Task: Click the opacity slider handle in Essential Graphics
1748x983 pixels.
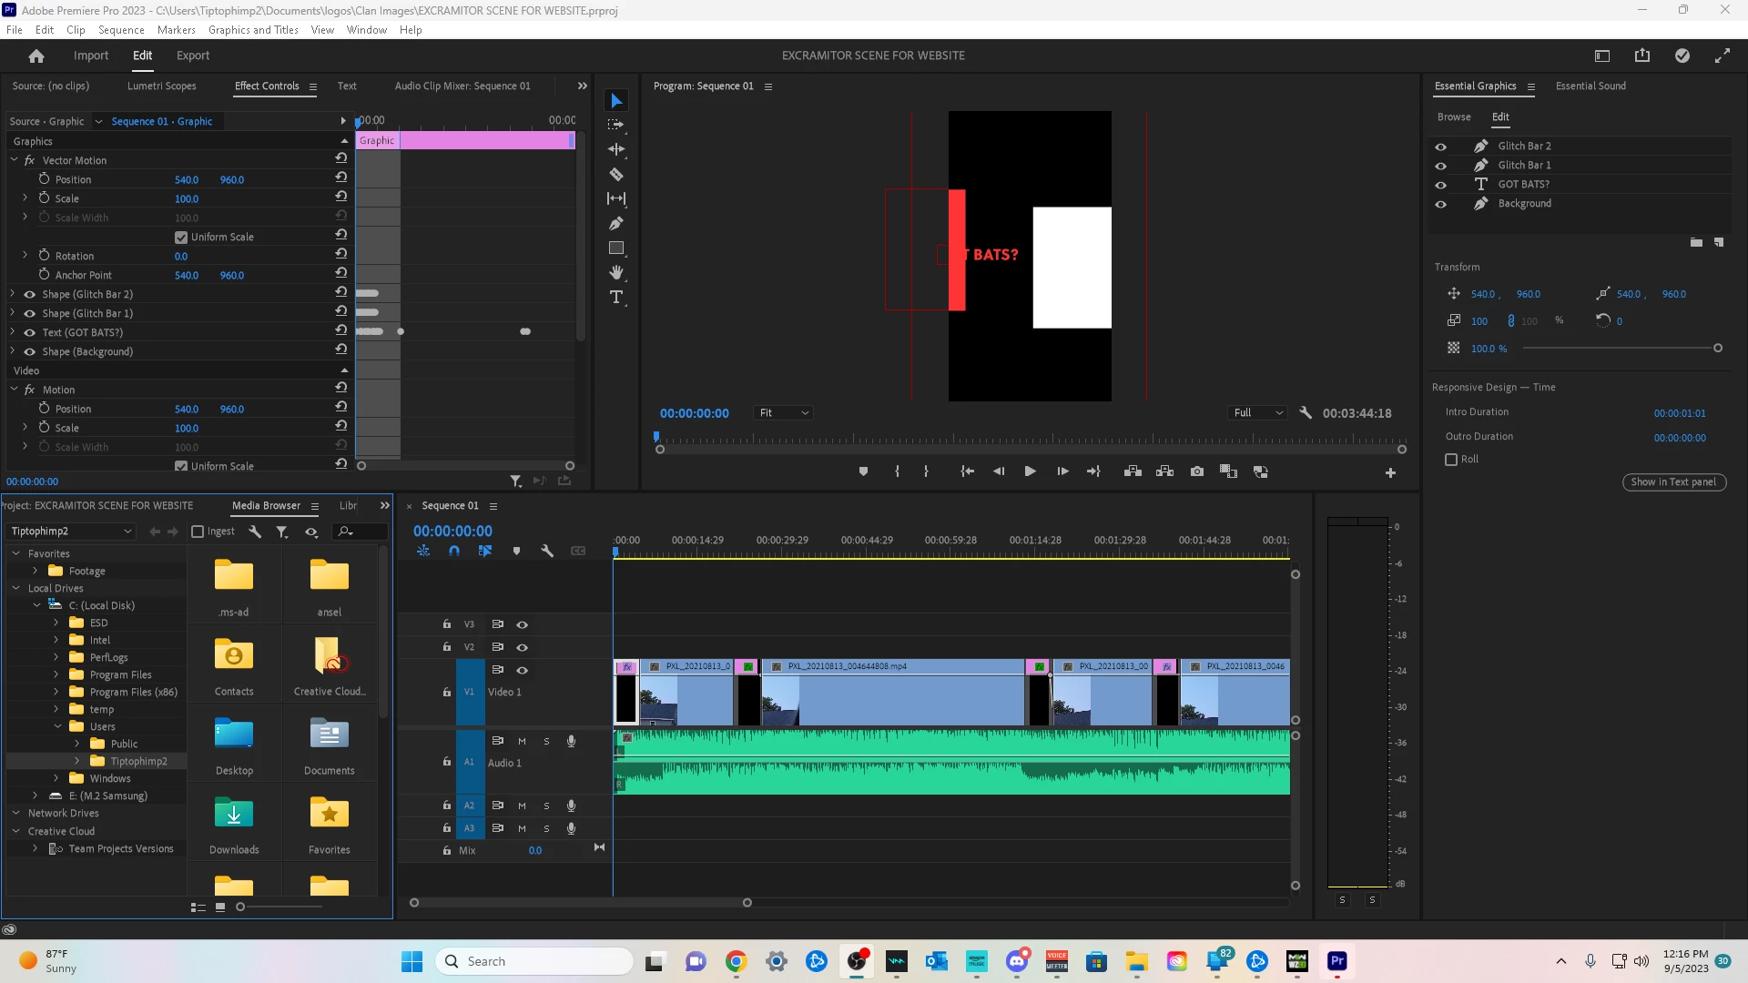Action: pyautogui.click(x=1717, y=349)
